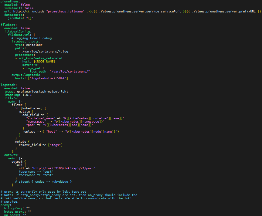This screenshot has height=216, width=262.
Task: Click the "pod" field mapping line
Action: click(60, 125)
